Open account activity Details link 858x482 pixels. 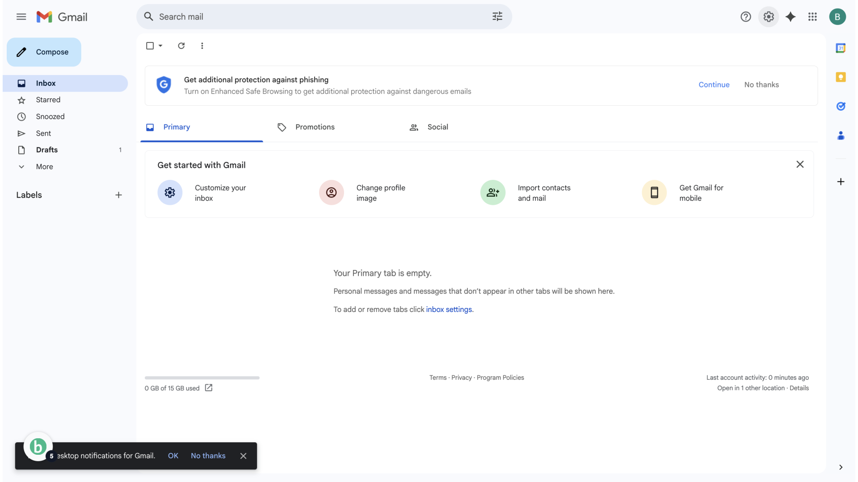pos(799,388)
